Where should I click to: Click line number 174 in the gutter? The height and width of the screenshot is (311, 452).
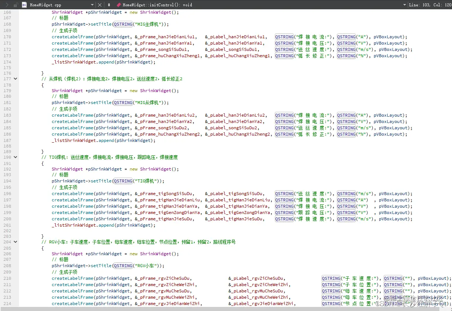(7, 62)
